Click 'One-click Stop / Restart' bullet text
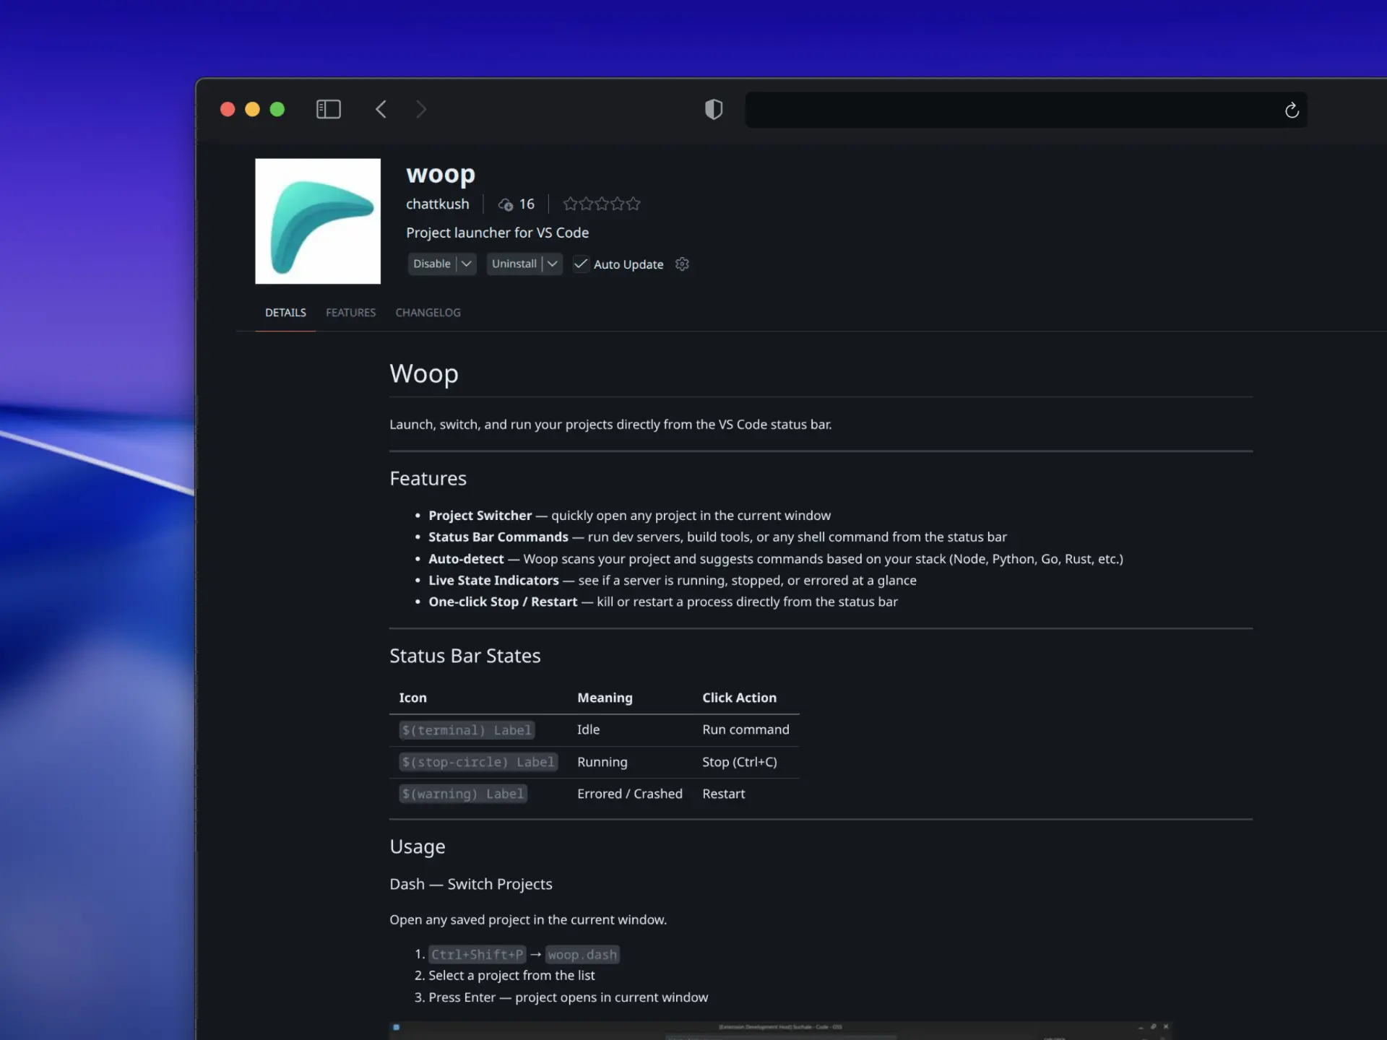This screenshot has height=1040, width=1387. click(503, 602)
